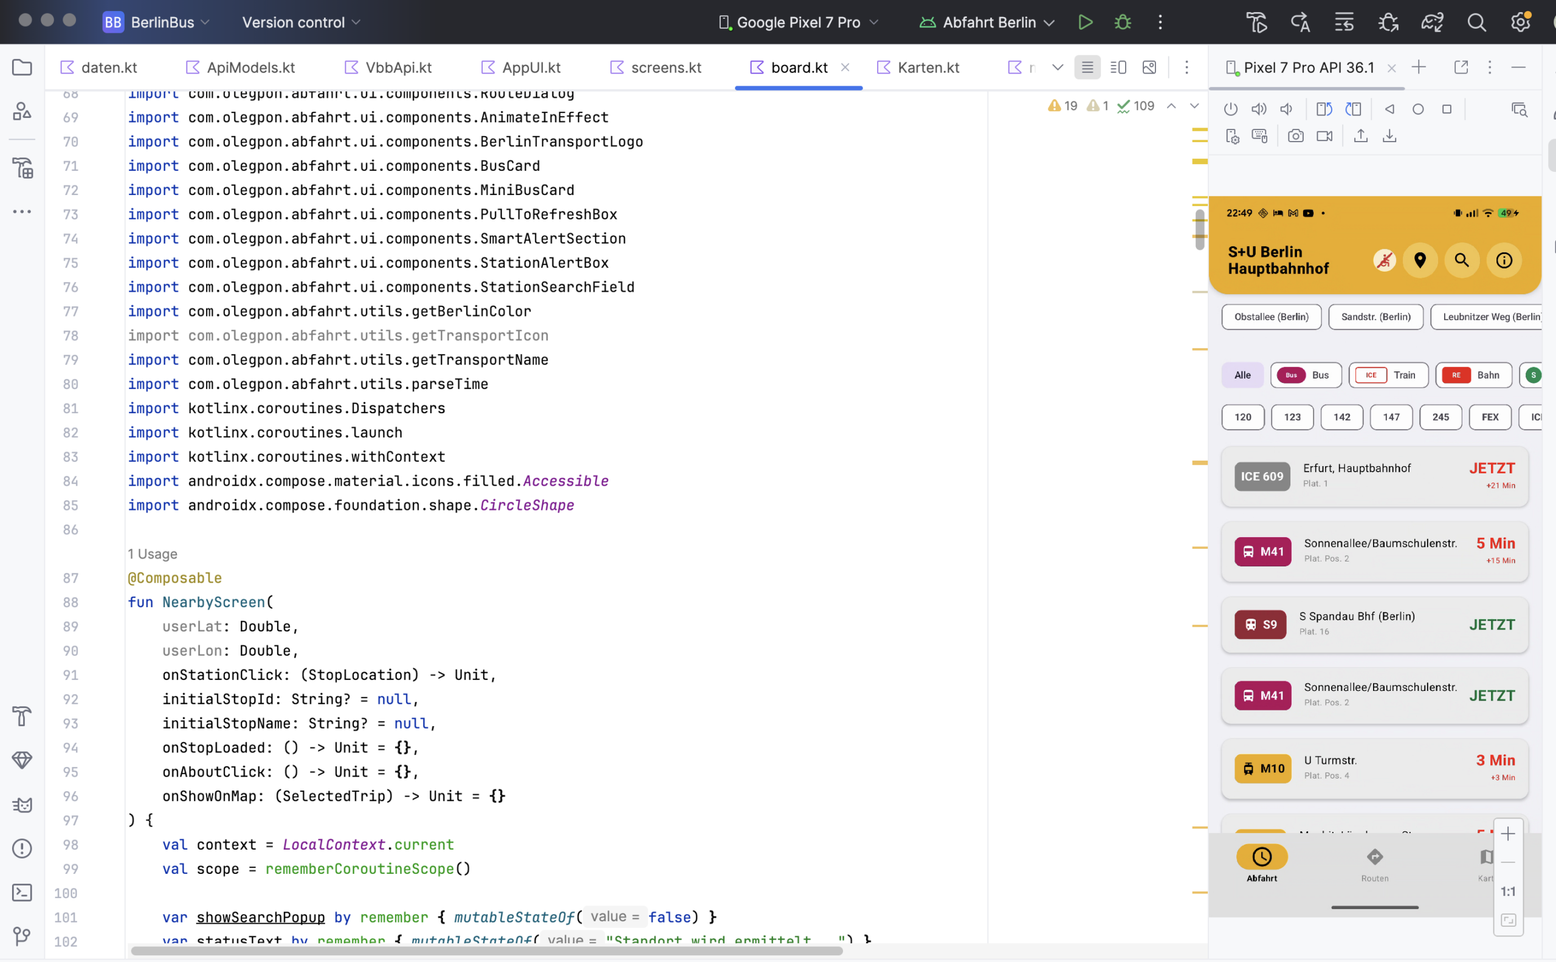Run the Abfahrt Berlin app
This screenshot has width=1556, height=962.
[1086, 22]
